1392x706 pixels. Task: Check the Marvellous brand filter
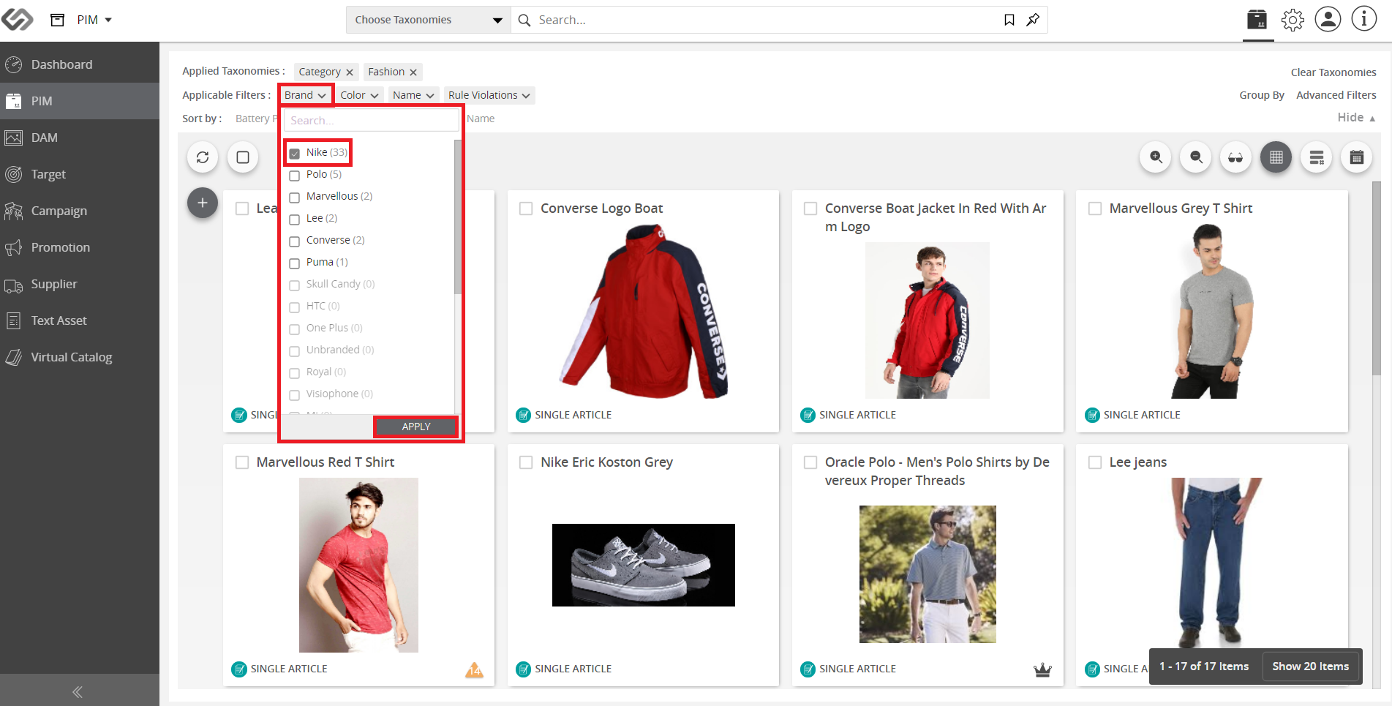(x=295, y=198)
